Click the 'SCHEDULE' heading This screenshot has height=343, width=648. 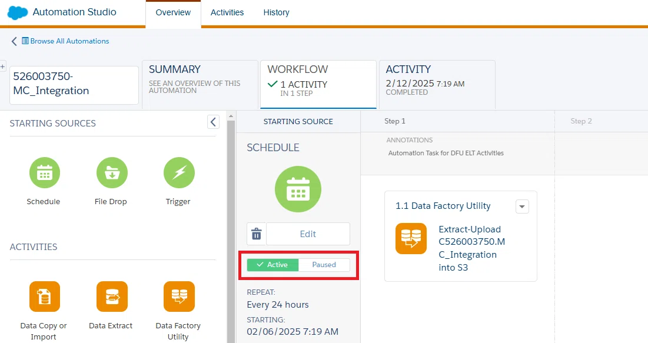point(273,148)
